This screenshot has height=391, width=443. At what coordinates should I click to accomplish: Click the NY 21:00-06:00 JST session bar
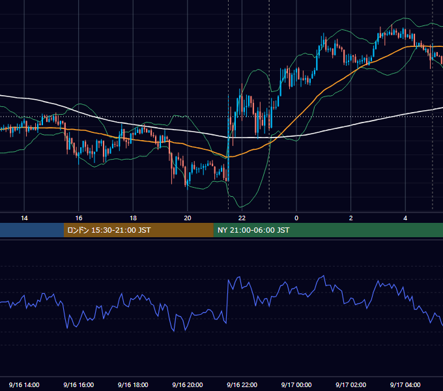tap(328, 230)
